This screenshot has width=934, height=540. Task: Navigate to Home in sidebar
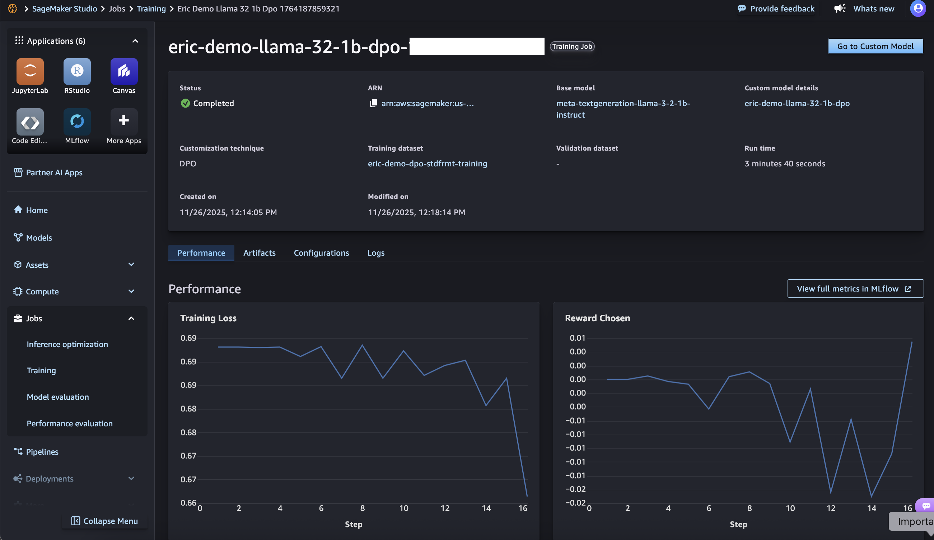pyautogui.click(x=37, y=210)
